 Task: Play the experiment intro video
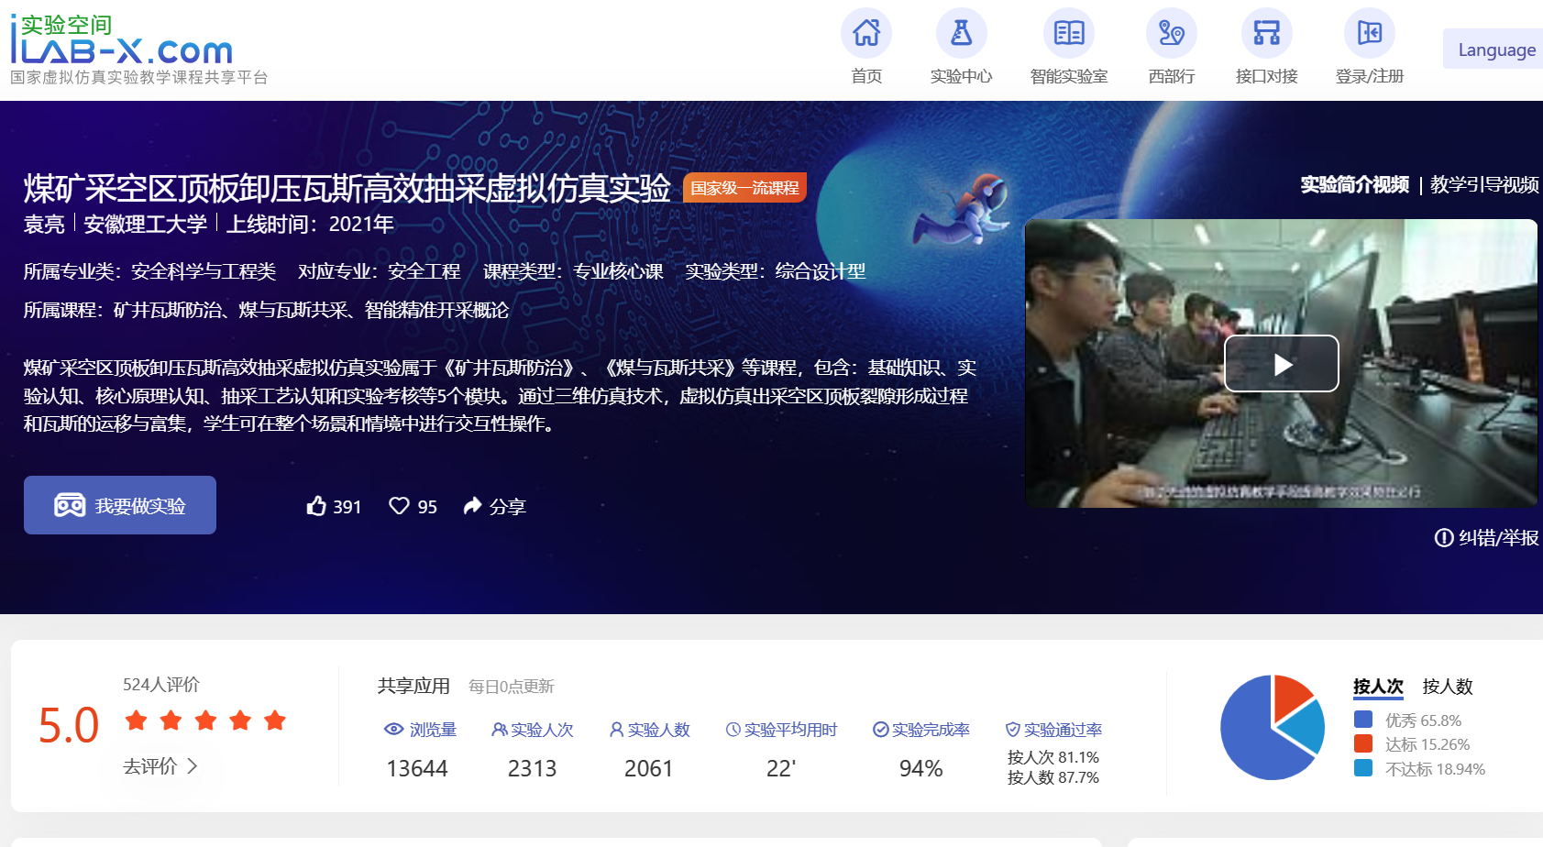tap(1281, 364)
